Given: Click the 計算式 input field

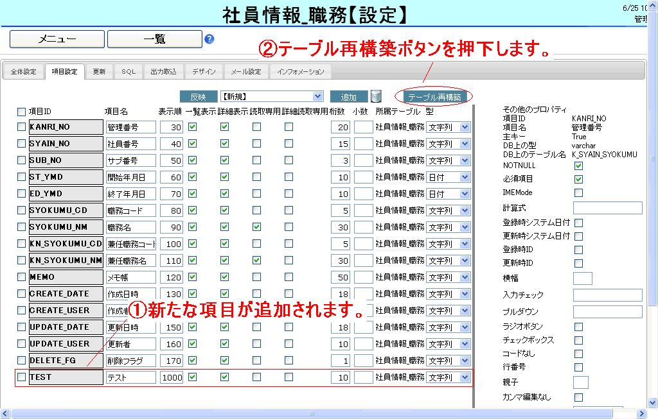Looking at the screenshot, I should click(607, 208).
